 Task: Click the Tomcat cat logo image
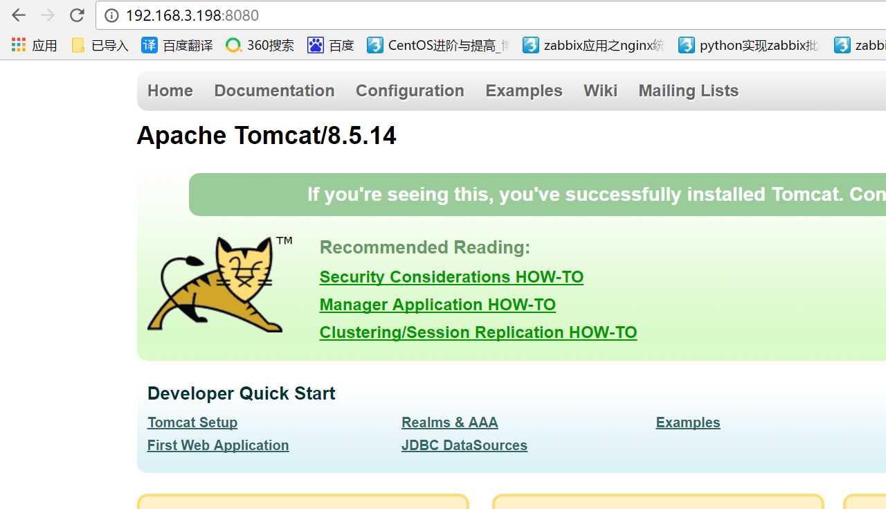coord(219,284)
